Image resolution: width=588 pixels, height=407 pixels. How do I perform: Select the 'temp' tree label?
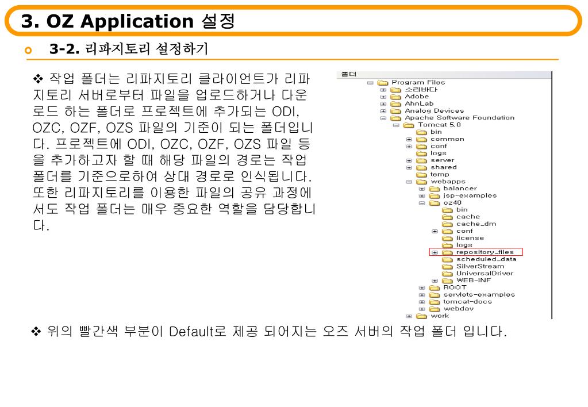pos(440,175)
